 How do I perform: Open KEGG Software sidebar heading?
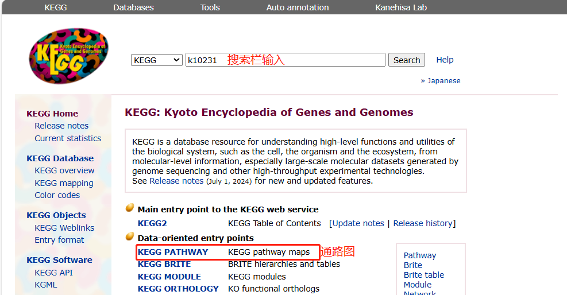click(59, 260)
